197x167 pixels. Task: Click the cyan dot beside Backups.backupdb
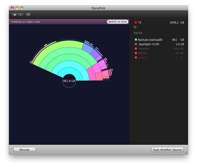coord(136,40)
